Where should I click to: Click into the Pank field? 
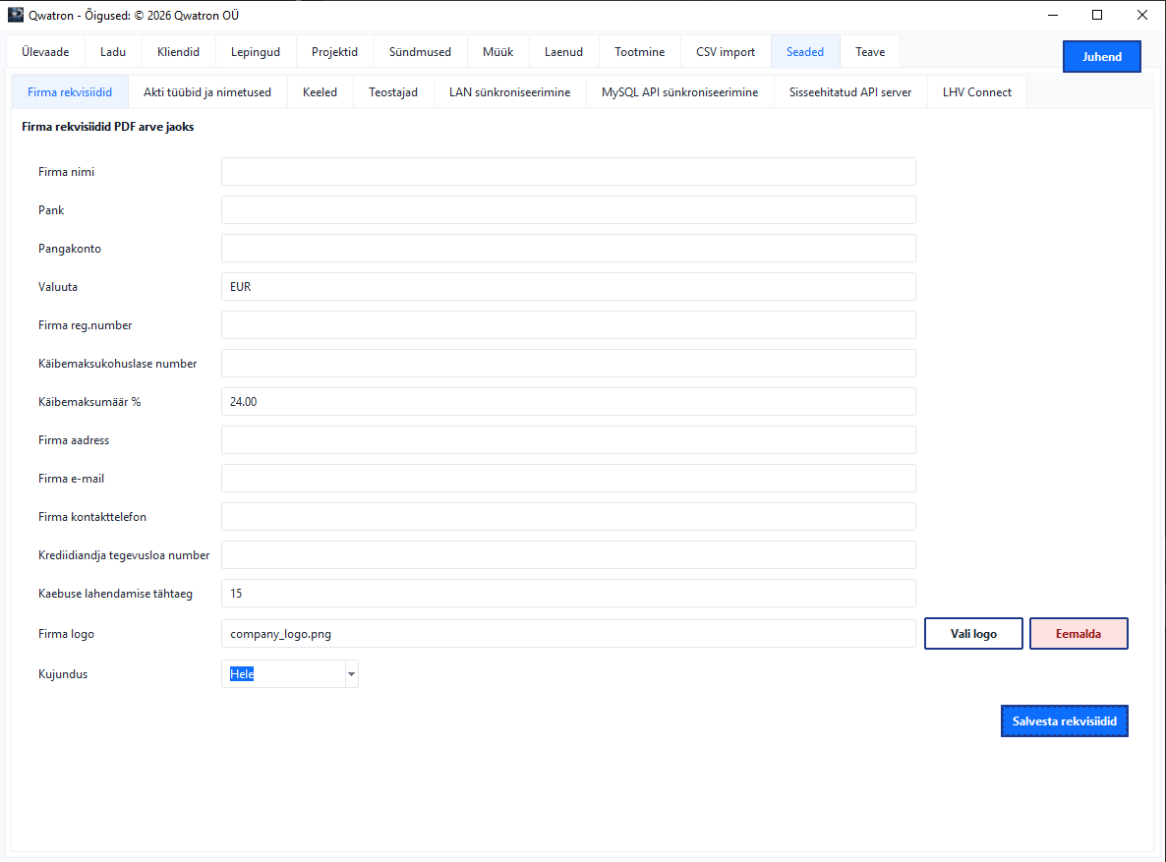point(569,209)
